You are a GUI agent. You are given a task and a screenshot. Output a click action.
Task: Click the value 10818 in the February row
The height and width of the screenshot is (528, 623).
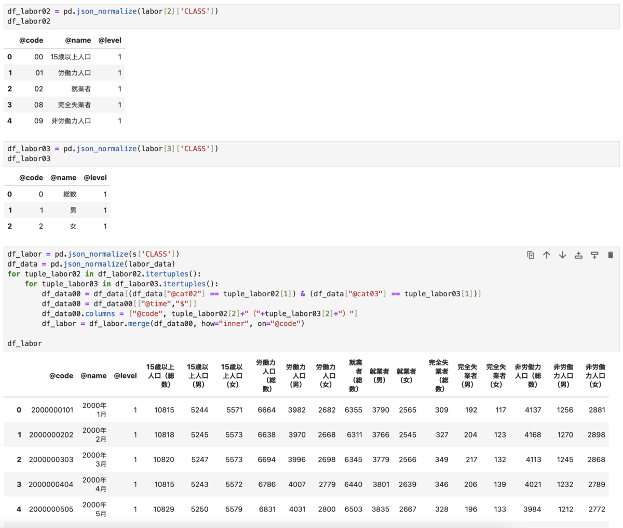pyautogui.click(x=164, y=435)
